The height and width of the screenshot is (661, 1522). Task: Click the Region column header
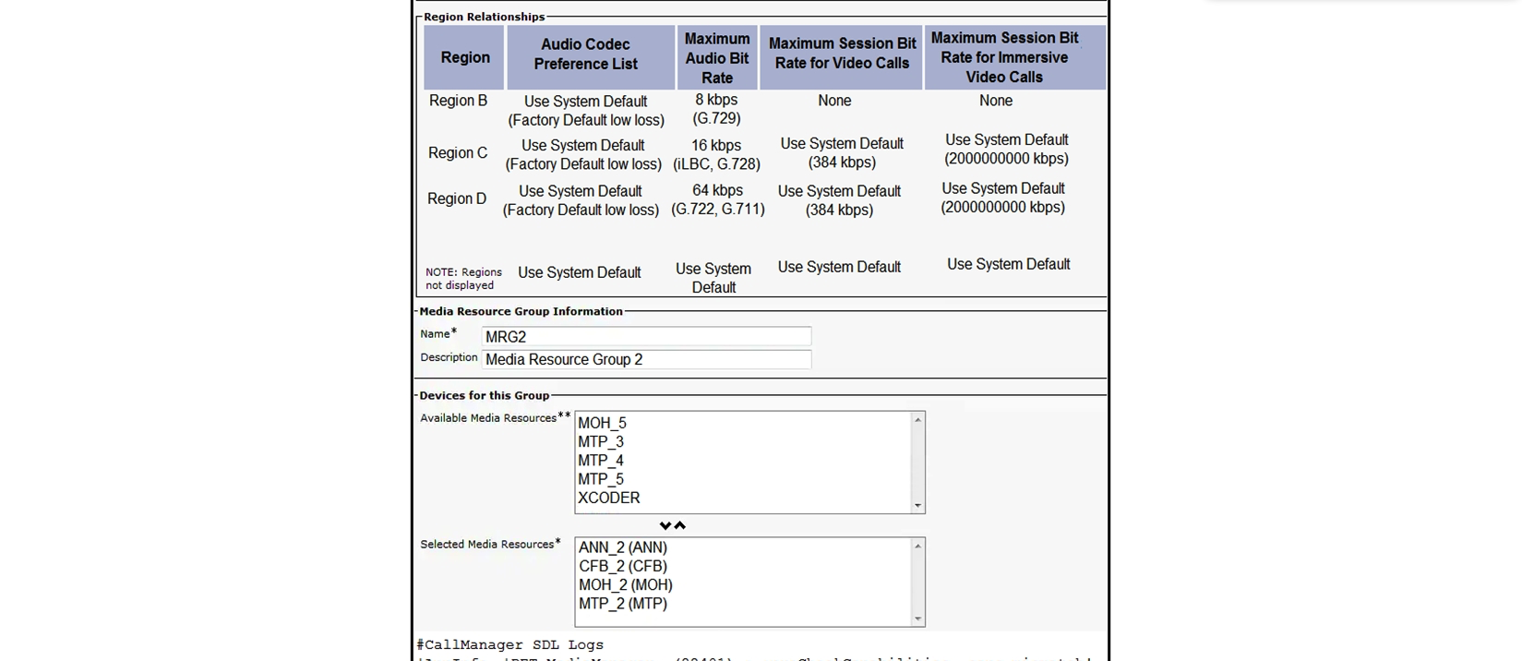(464, 57)
